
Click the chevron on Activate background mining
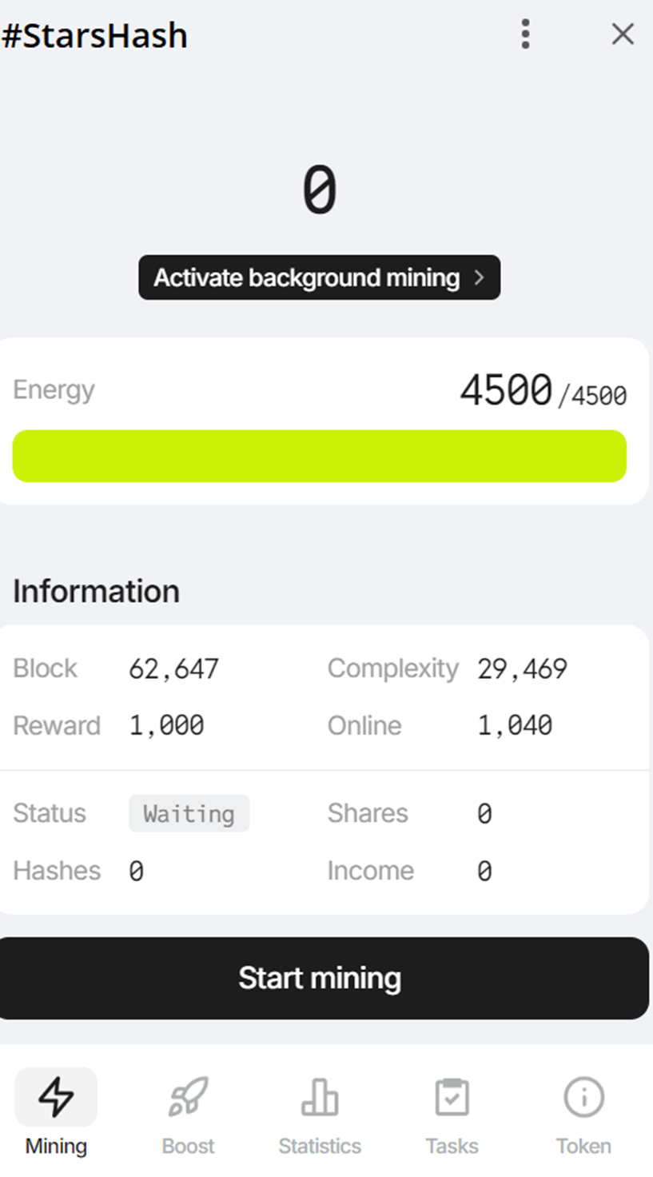tap(479, 277)
